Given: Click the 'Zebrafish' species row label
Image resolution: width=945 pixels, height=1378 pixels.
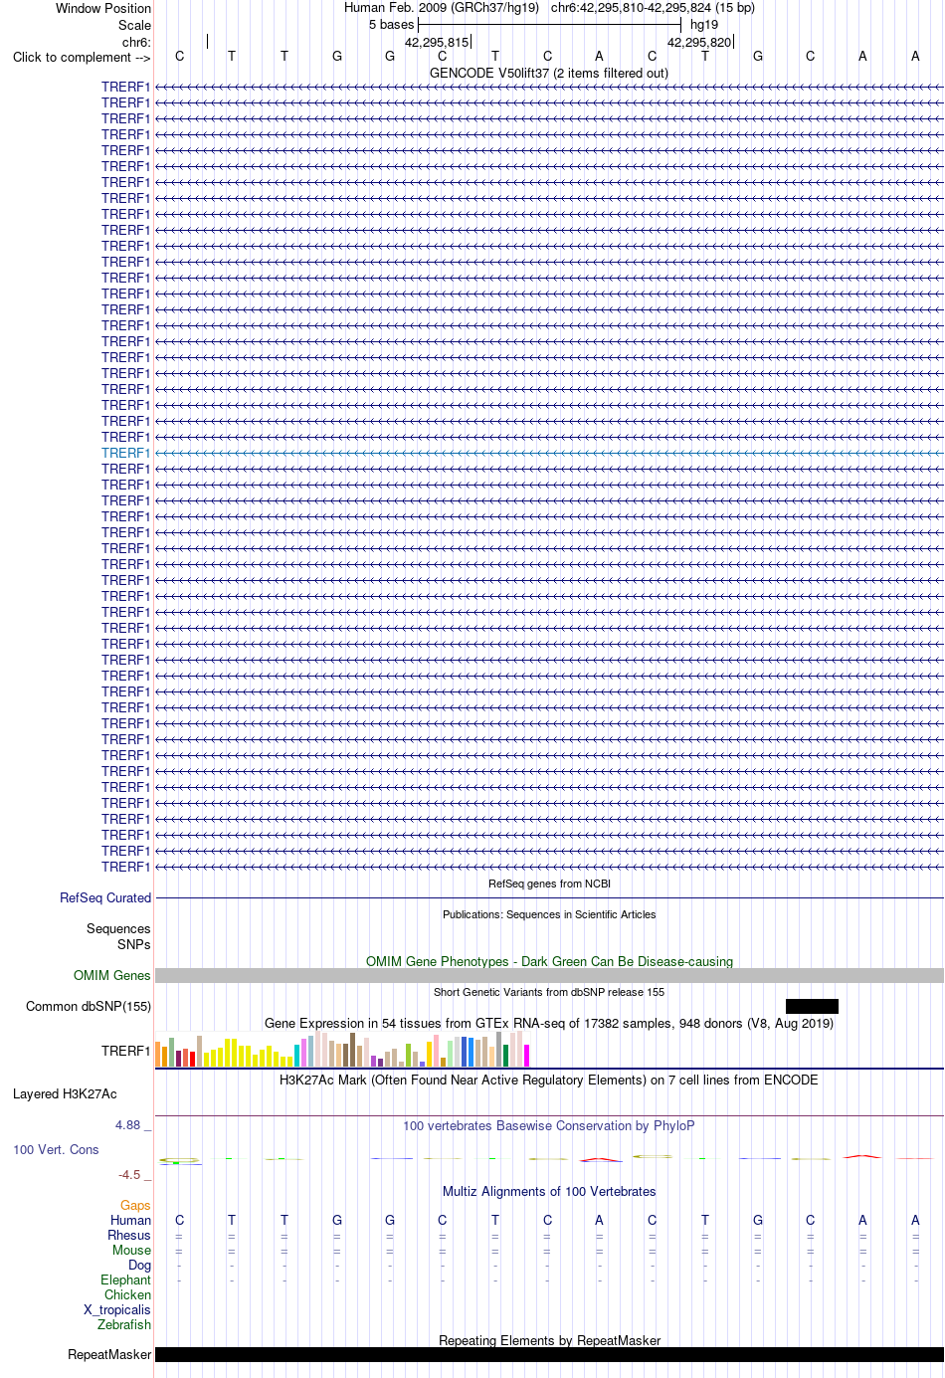Looking at the screenshot, I should (x=124, y=1324).
